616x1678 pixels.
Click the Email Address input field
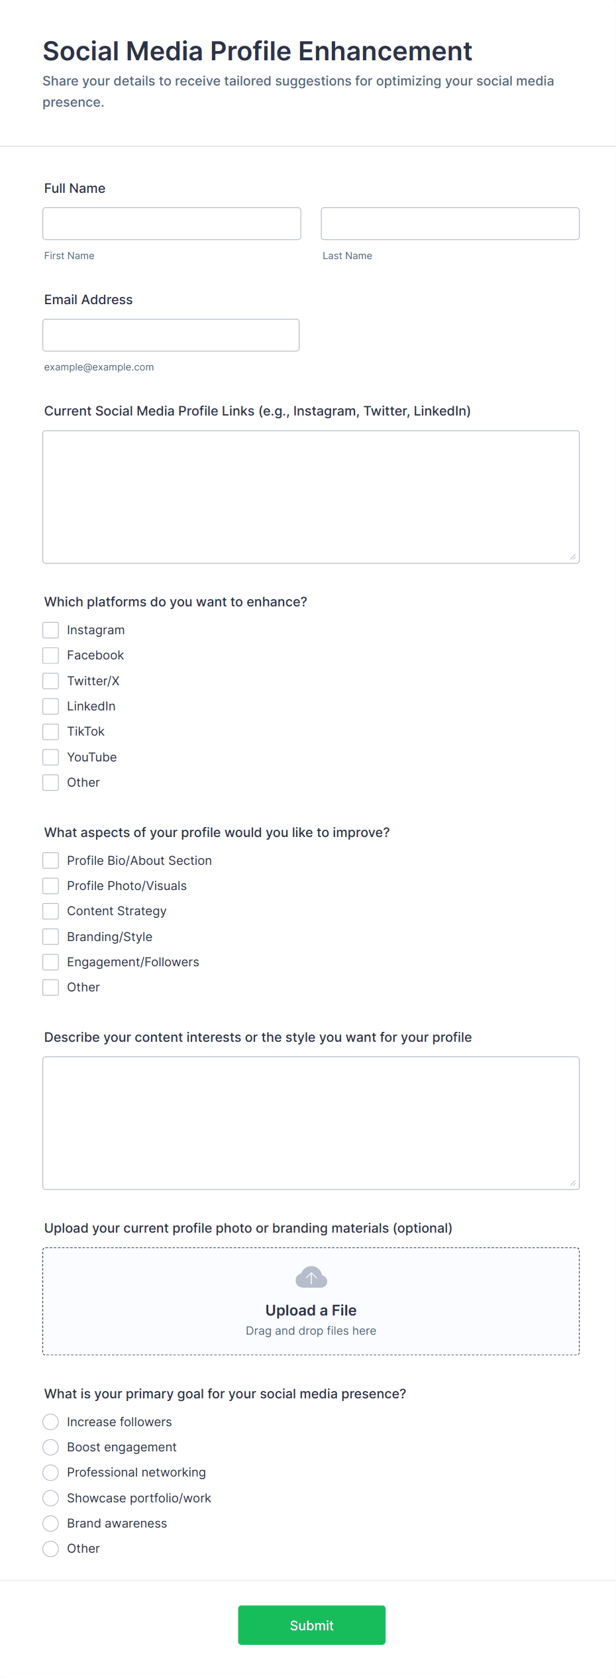point(170,335)
